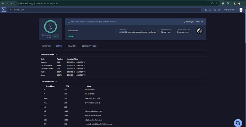246x127 pixels.
Task: Expand the MX record row
Action: (41, 107)
